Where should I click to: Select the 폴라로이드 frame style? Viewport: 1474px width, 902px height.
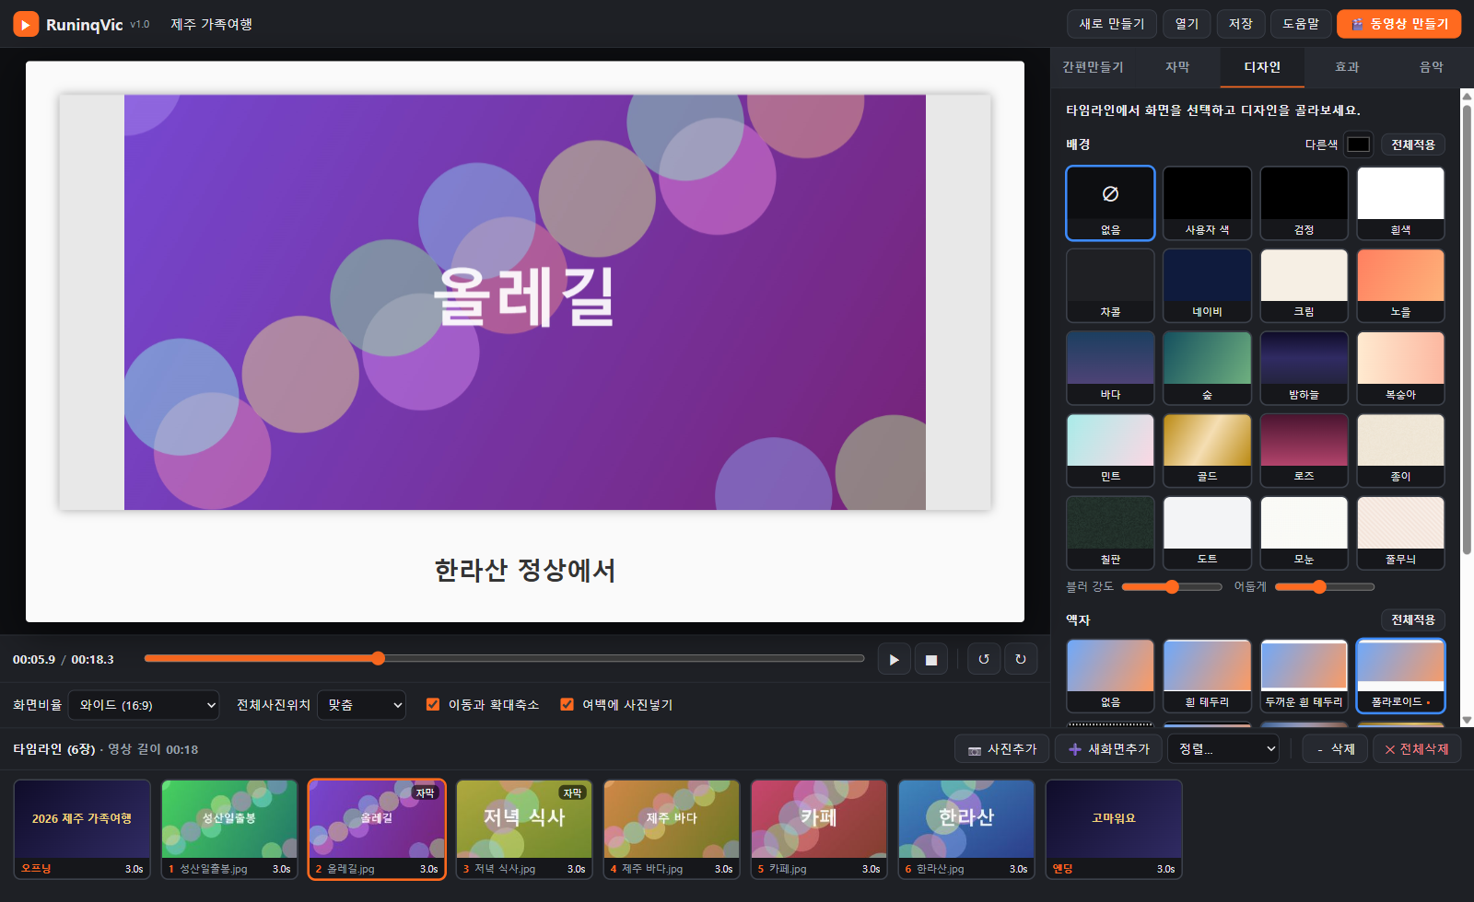1400,676
